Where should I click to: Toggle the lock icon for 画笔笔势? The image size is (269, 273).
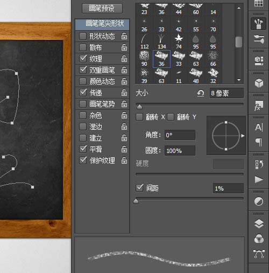coord(124,104)
